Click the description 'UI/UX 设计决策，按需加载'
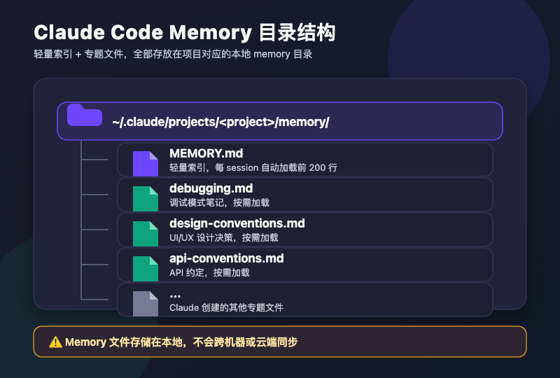Screen dimensions: 560x378 223,237
